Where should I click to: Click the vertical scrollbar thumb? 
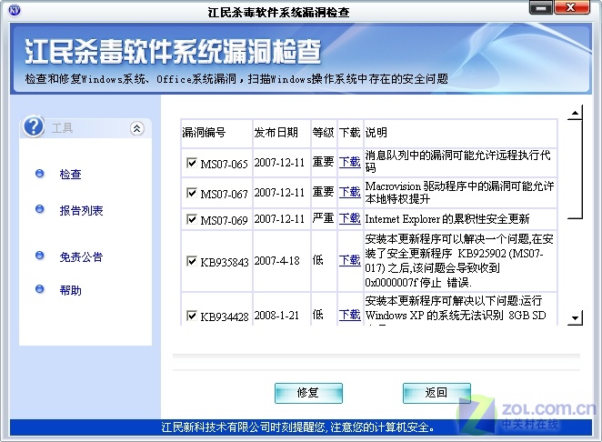click(x=575, y=169)
